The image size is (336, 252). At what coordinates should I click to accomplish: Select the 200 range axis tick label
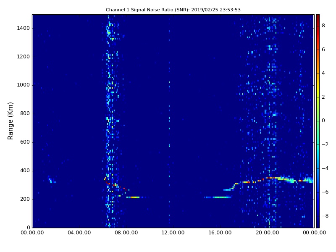tap(24, 199)
